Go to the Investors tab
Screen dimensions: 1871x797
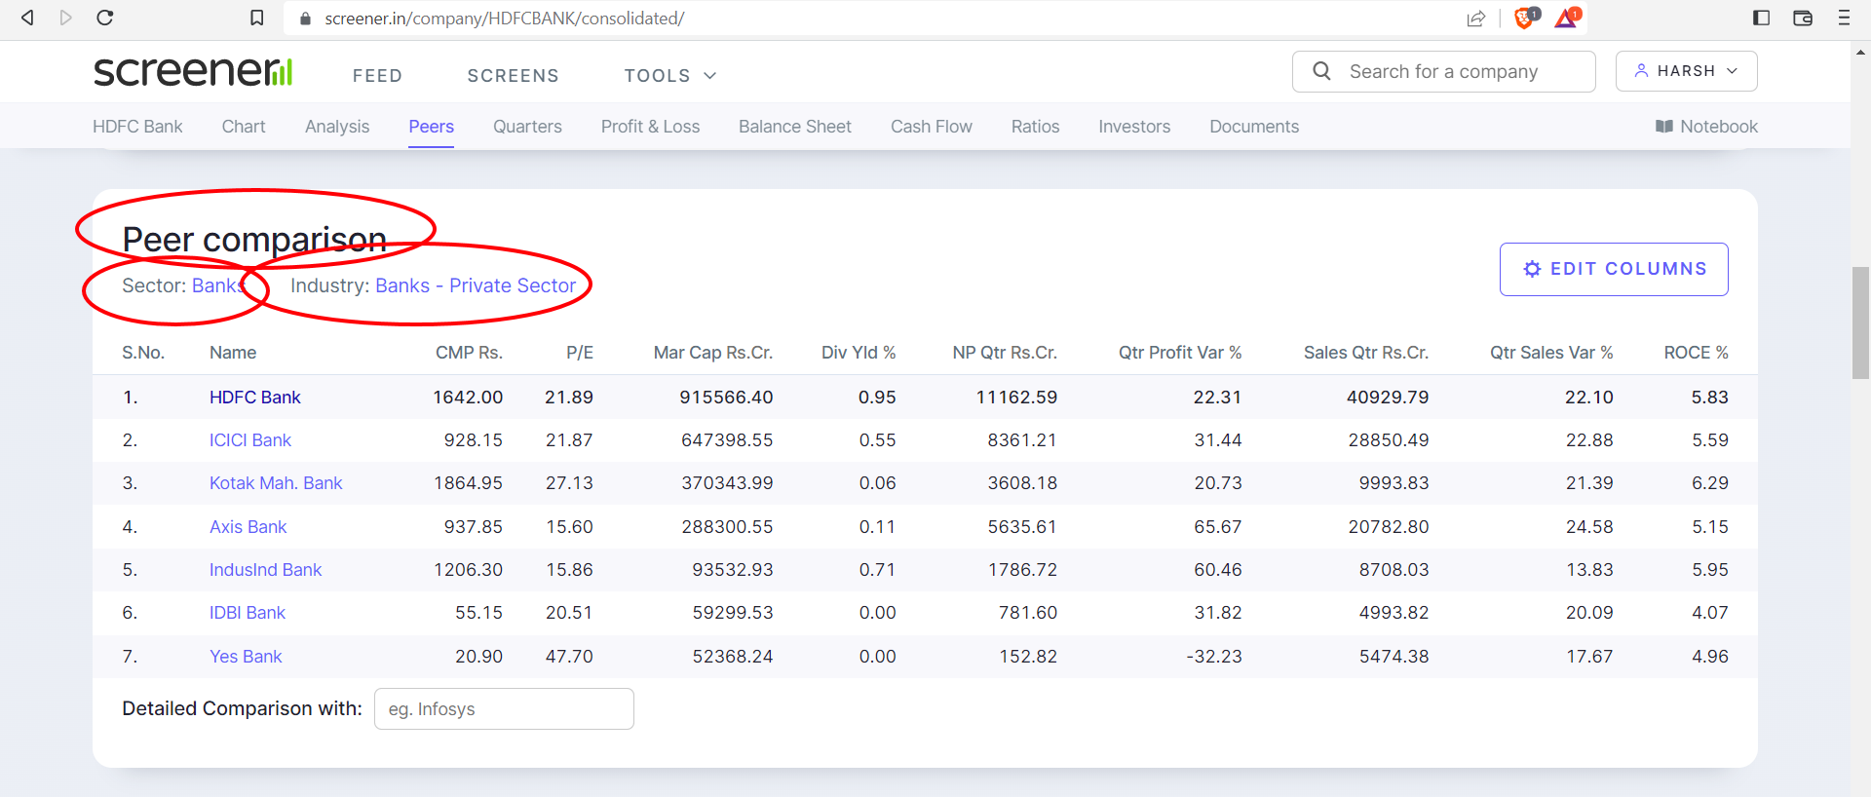tap(1134, 127)
